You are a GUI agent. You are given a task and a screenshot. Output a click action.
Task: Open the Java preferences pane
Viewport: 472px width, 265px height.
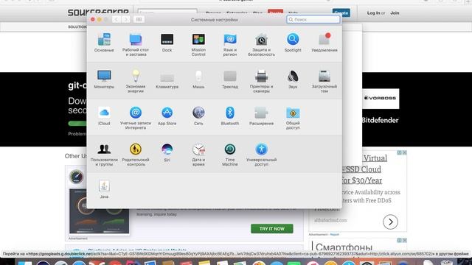click(104, 189)
